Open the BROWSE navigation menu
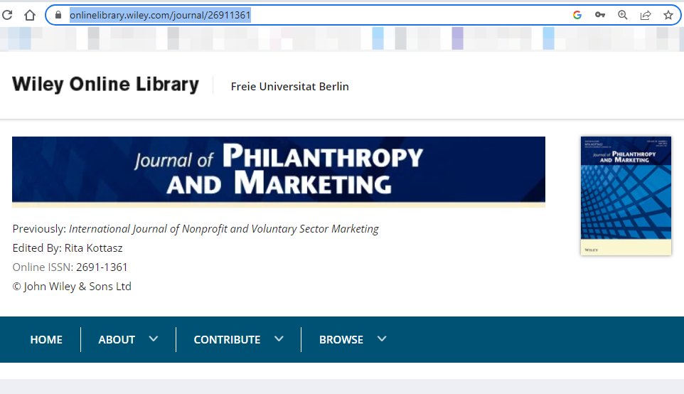 (341, 339)
